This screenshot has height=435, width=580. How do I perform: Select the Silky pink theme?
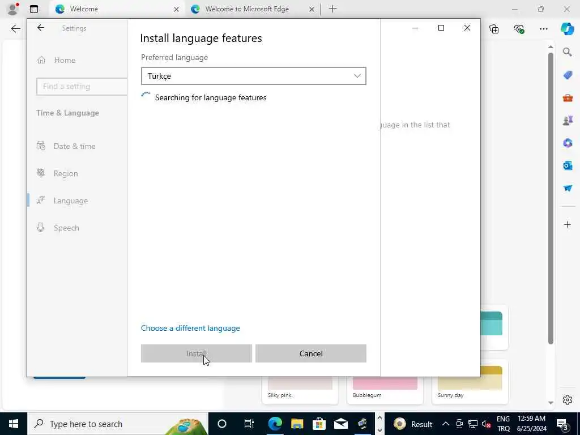(x=300, y=390)
